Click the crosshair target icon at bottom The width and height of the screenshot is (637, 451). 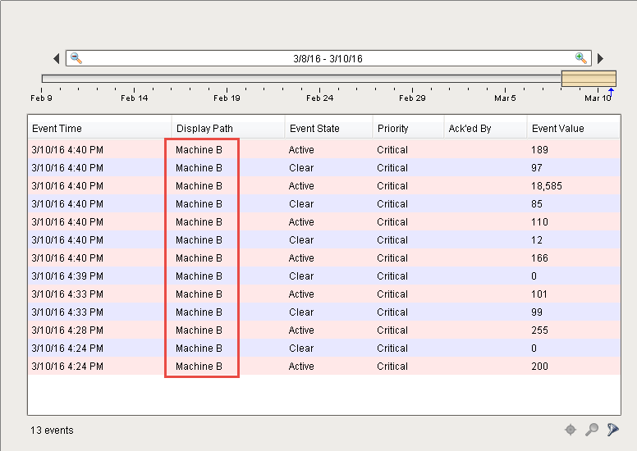(571, 430)
